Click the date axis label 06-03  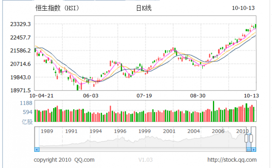tap(91, 96)
